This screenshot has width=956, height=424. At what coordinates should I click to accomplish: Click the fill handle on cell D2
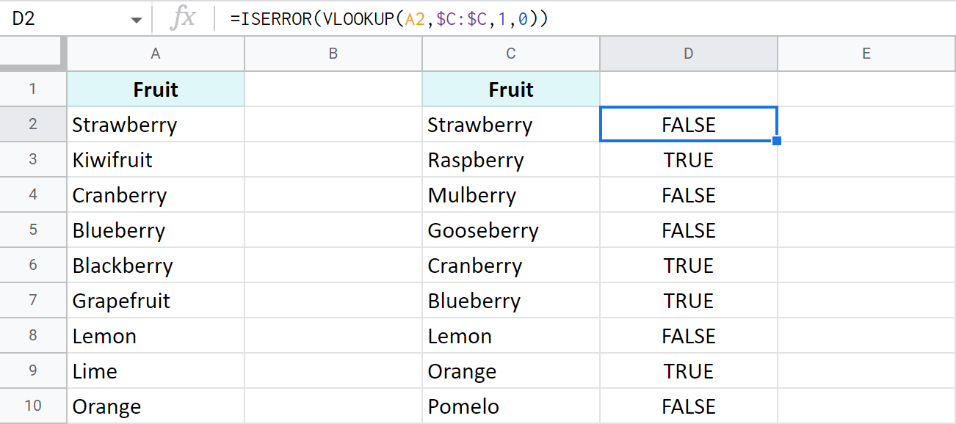click(x=777, y=141)
